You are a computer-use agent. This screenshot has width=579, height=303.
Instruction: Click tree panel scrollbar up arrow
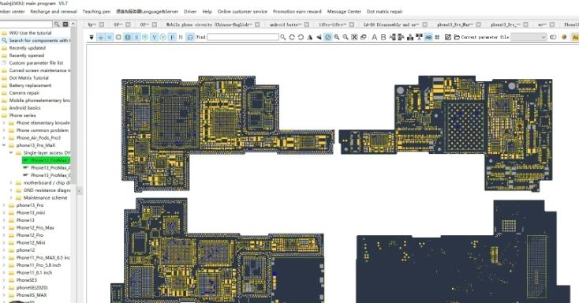tap(73, 24)
